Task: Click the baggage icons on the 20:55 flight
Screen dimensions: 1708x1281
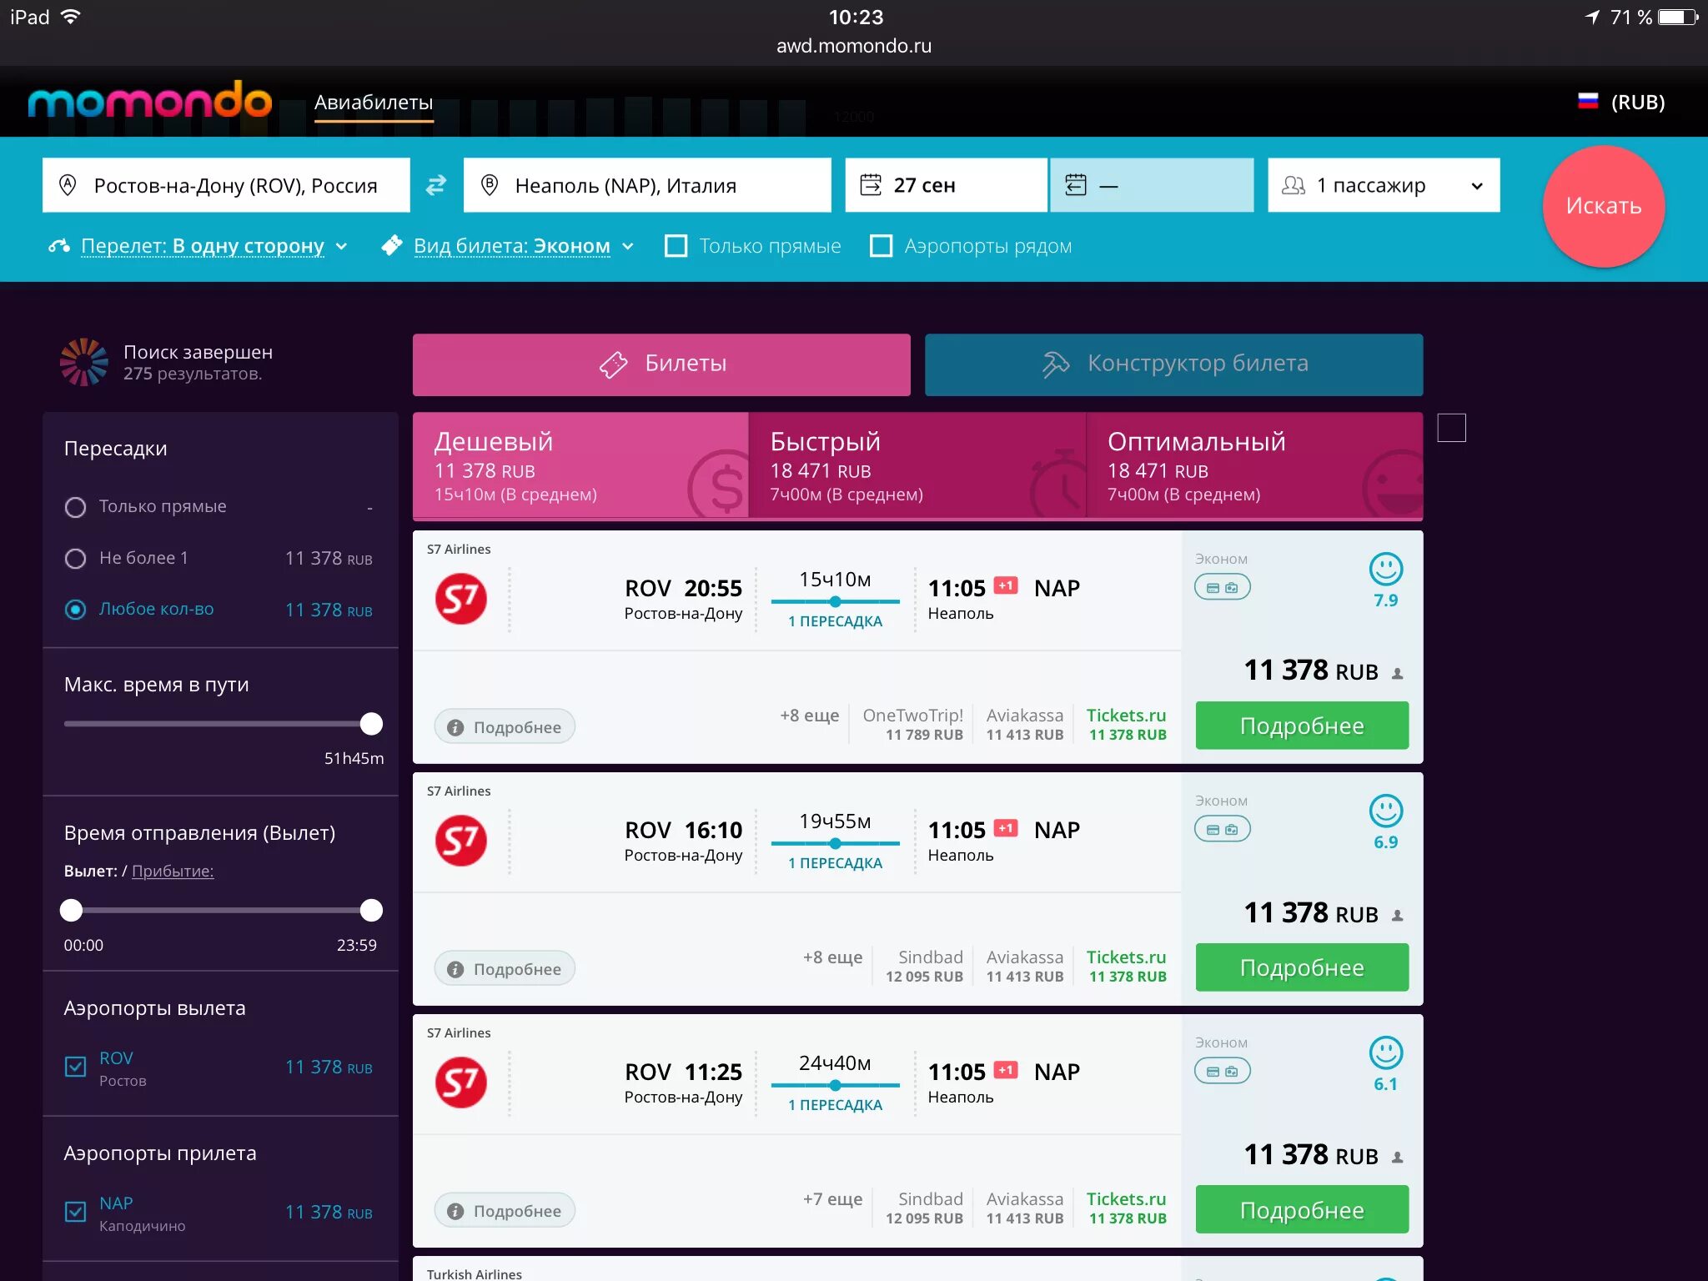Action: point(1222,587)
